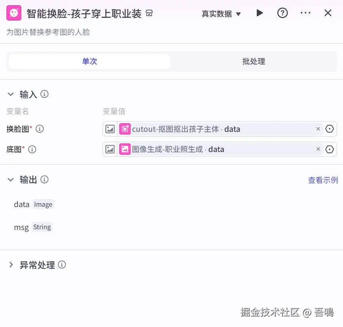343x327 pixels.
Task: Remove the cutout-抠图抠出孩子主体 variable reference
Action: (x=318, y=129)
